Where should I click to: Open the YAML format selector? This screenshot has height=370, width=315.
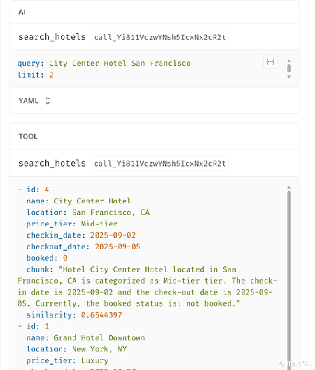(x=34, y=101)
